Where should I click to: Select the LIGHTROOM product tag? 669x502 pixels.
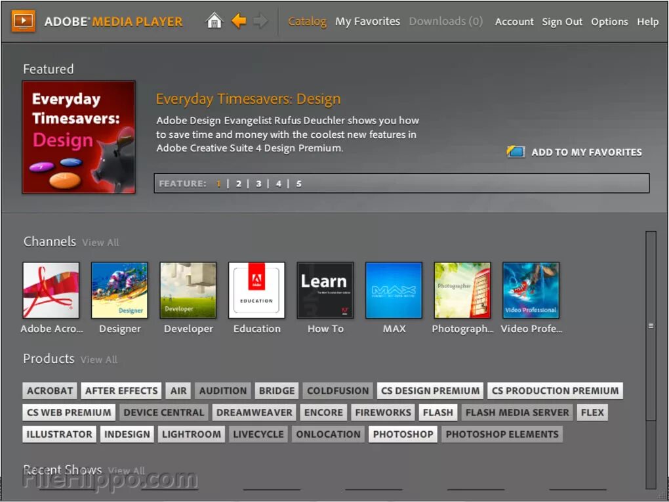(x=192, y=434)
